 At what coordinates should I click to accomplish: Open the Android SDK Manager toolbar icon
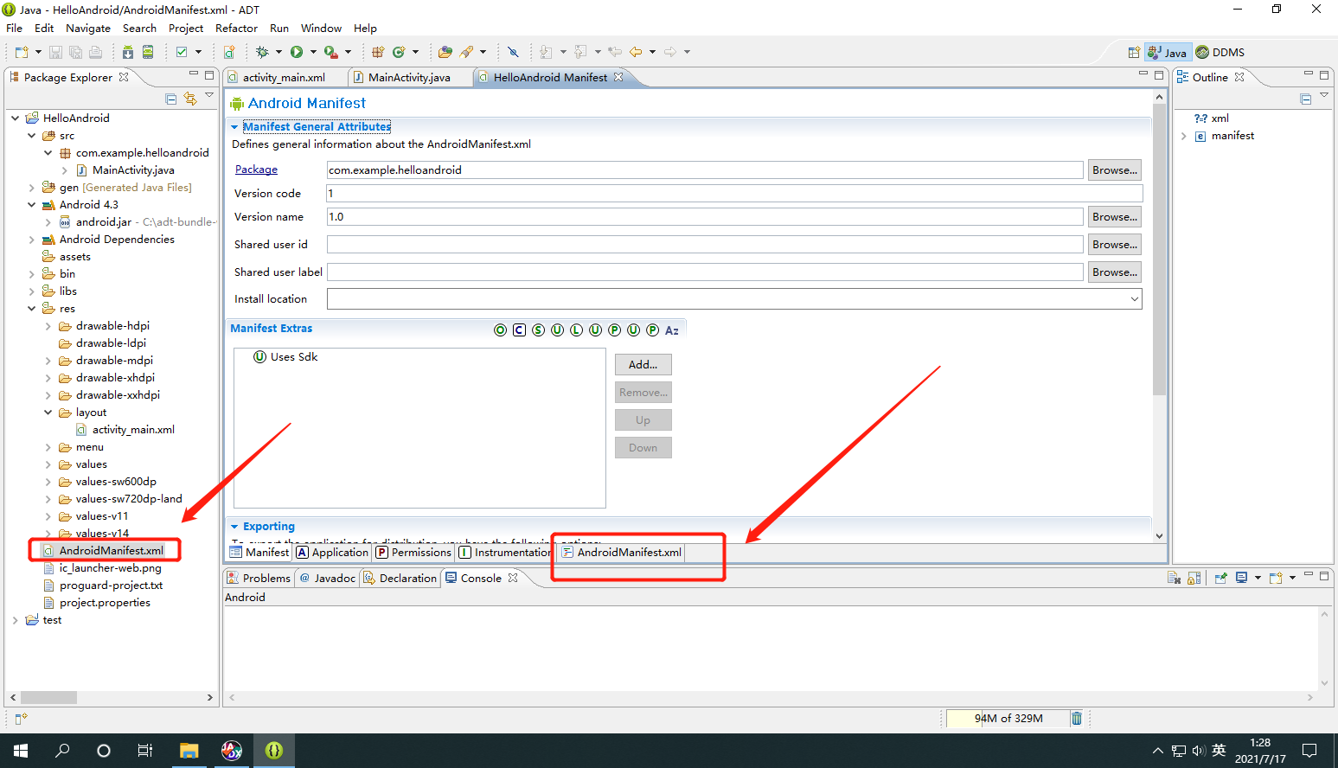tap(128, 52)
